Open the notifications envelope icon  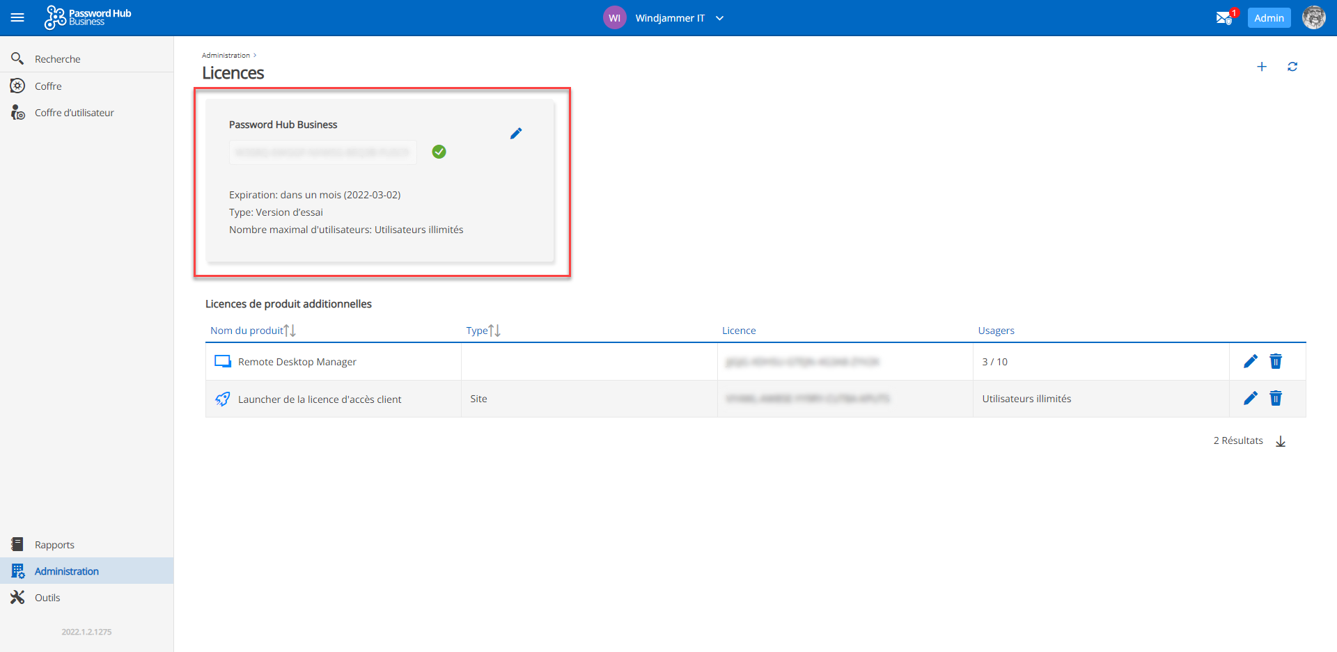[x=1223, y=18]
